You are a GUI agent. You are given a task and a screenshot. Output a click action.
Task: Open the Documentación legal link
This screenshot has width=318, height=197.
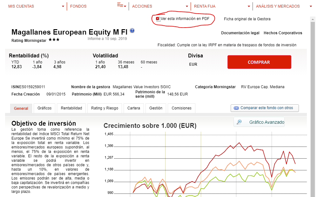(240, 33)
